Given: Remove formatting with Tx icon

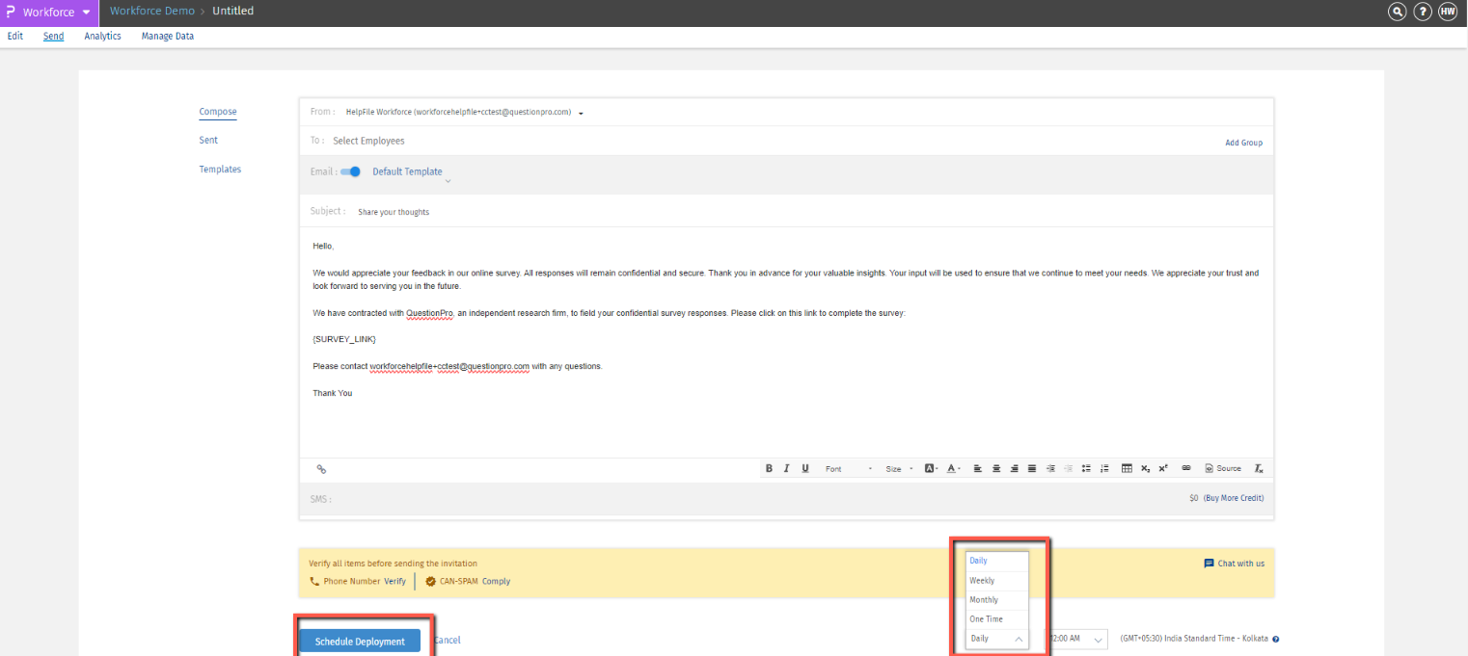Looking at the screenshot, I should pos(1259,468).
